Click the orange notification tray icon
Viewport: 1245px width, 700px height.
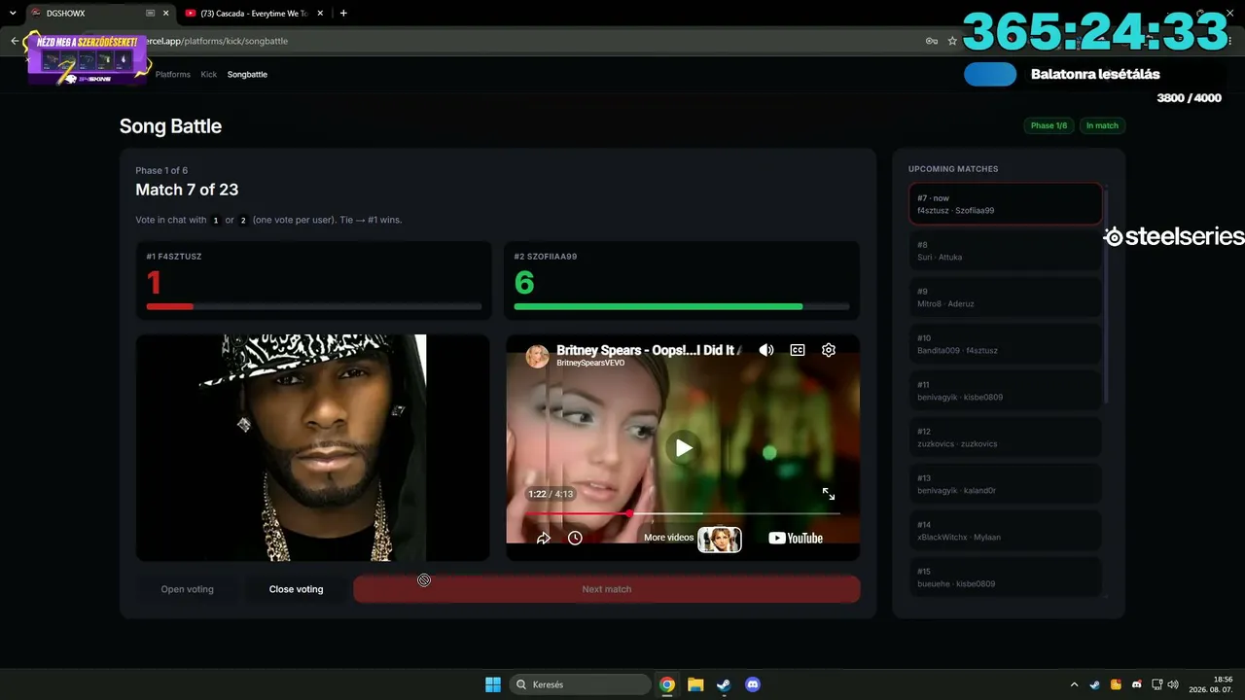click(1116, 684)
